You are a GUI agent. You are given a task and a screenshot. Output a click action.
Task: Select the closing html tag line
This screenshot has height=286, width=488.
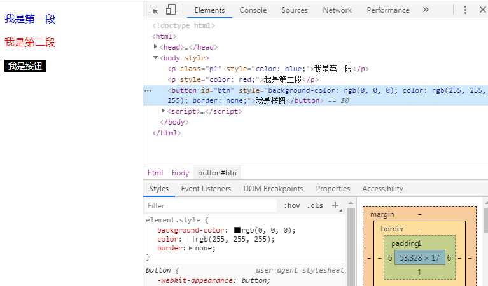click(x=167, y=133)
